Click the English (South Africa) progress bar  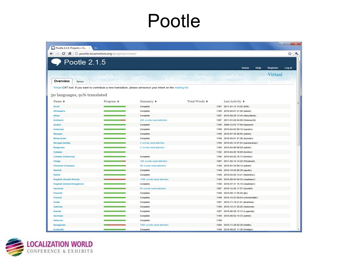115,179
